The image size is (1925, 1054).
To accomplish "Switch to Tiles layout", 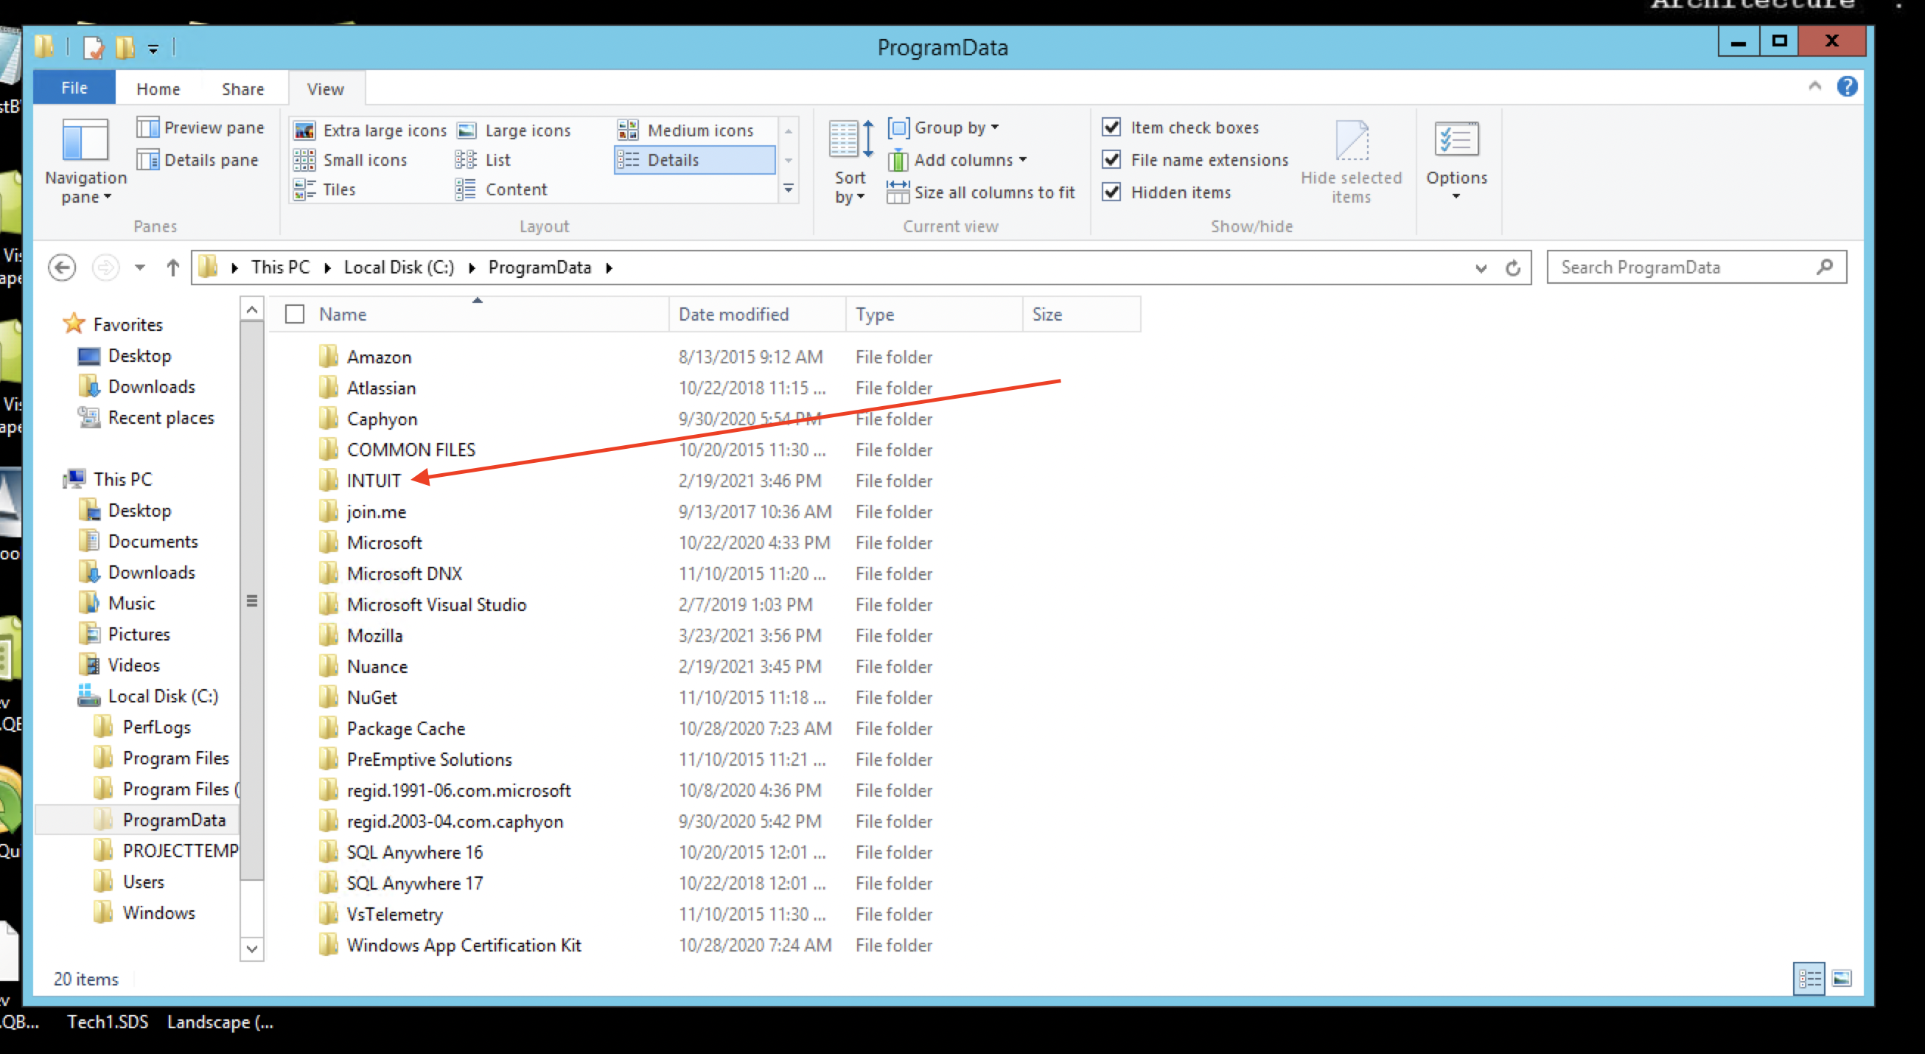I will pyautogui.click(x=324, y=190).
